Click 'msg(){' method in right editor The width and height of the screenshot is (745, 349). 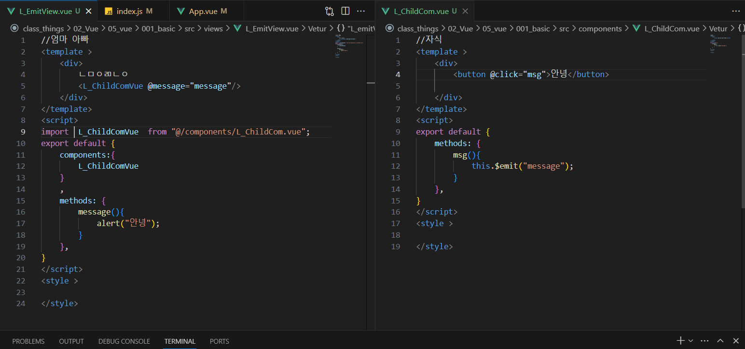467,155
